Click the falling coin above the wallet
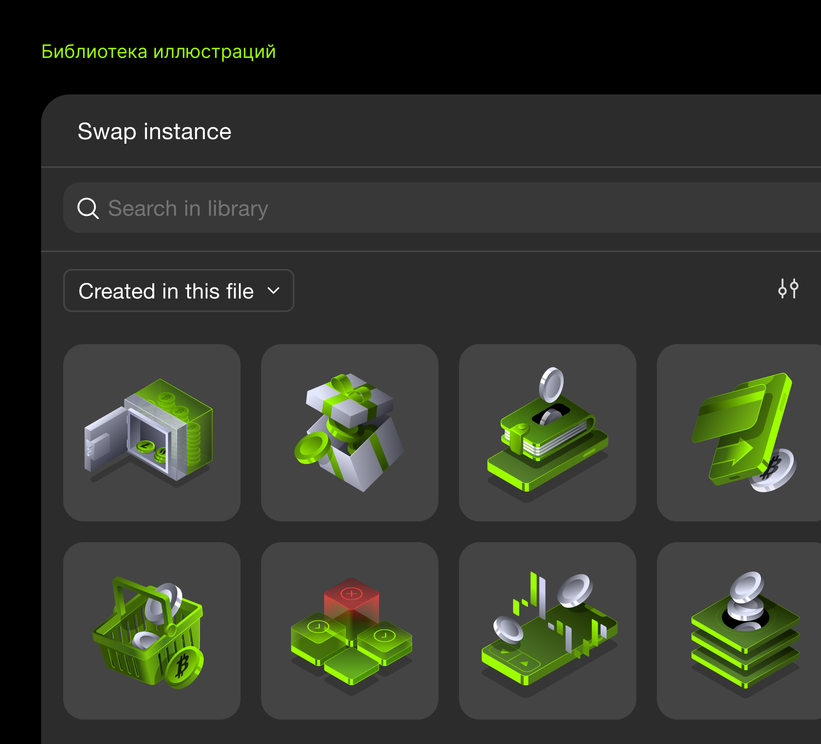 point(551,385)
